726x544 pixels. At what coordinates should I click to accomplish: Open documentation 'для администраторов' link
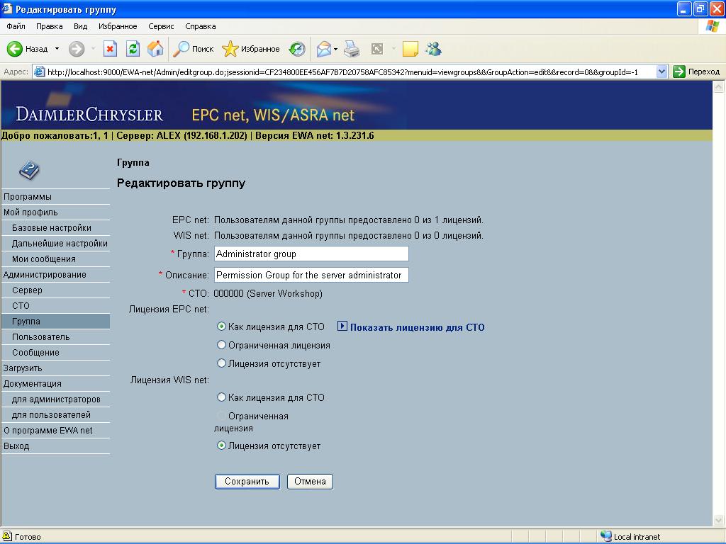(56, 399)
